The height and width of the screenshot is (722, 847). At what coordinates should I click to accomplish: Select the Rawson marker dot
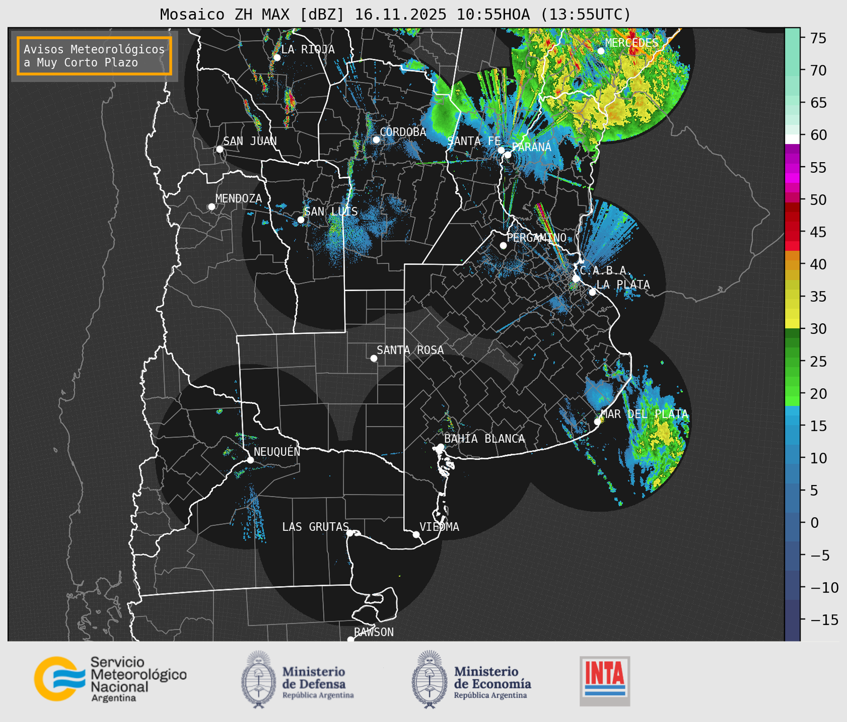[x=350, y=640]
